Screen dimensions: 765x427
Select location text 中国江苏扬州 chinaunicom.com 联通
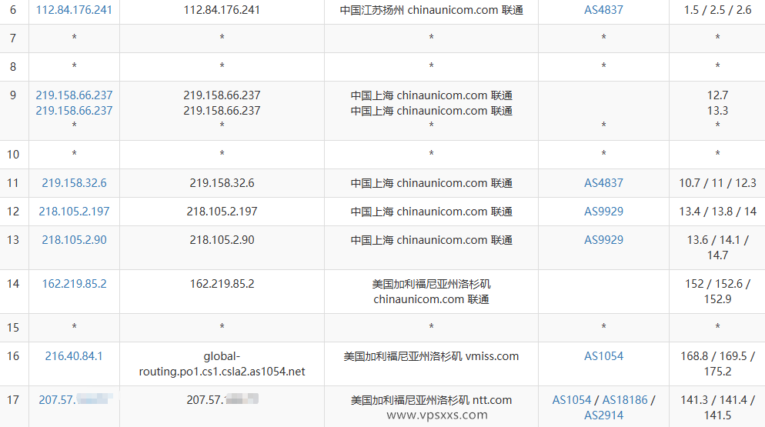431,10
